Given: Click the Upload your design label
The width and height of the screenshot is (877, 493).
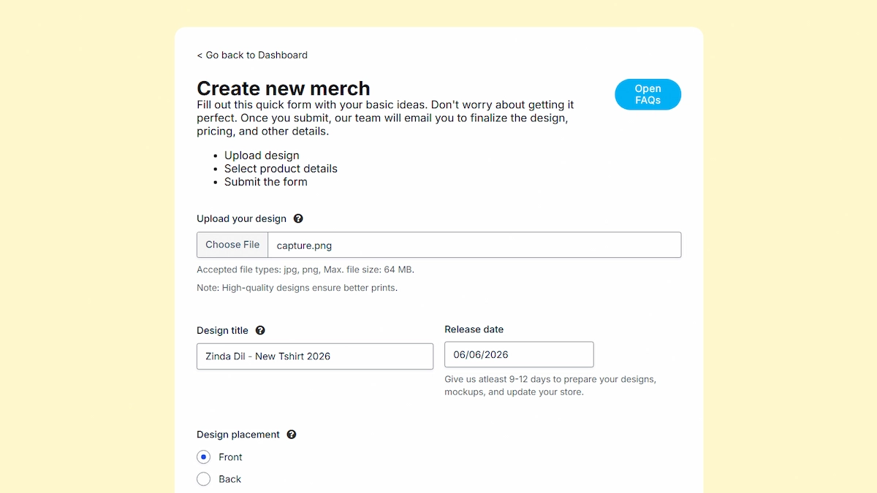Looking at the screenshot, I should (x=241, y=218).
